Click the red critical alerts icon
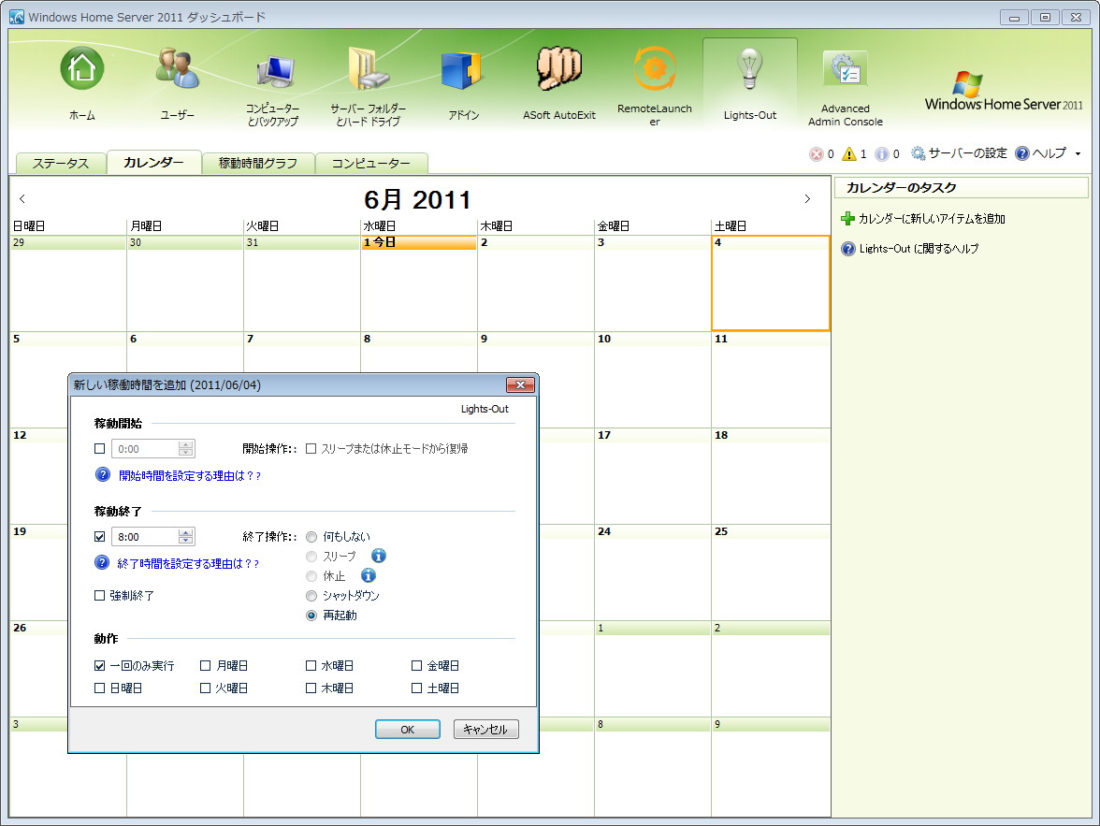The width and height of the screenshot is (1100, 826). pyautogui.click(x=816, y=153)
